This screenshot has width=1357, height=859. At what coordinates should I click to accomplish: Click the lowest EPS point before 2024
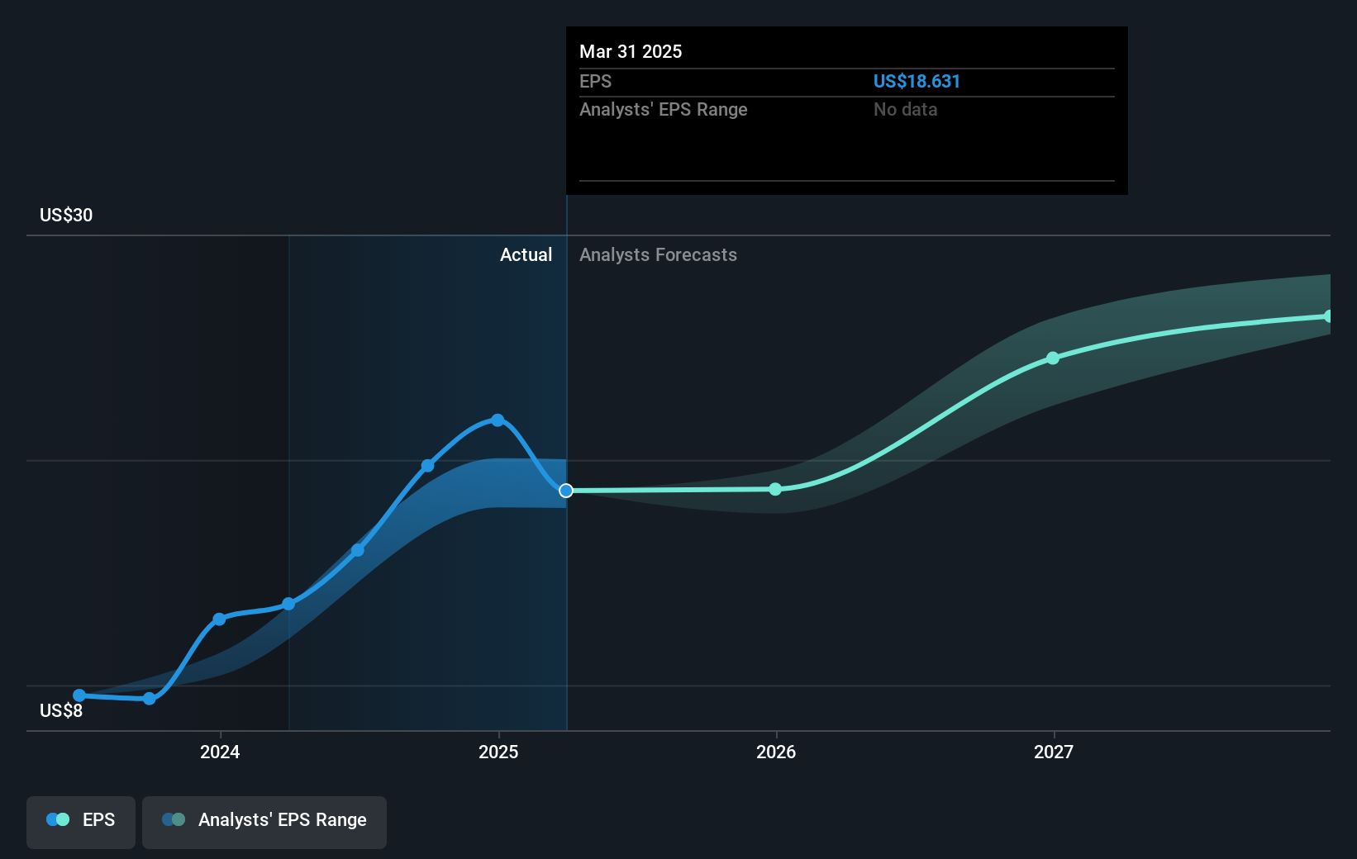tap(150, 699)
